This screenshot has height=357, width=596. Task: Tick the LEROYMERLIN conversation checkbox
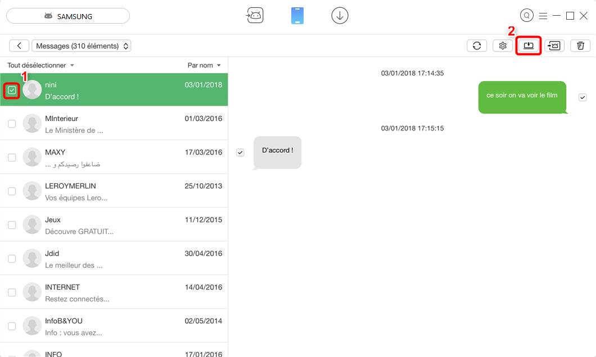(12, 191)
